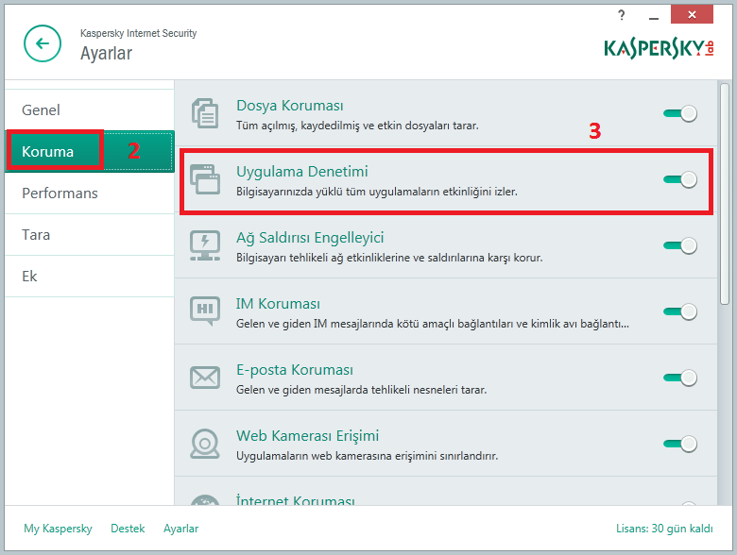Turn off Ağ Saldırısı Engelleyici switch
737x555 pixels.
(x=680, y=245)
